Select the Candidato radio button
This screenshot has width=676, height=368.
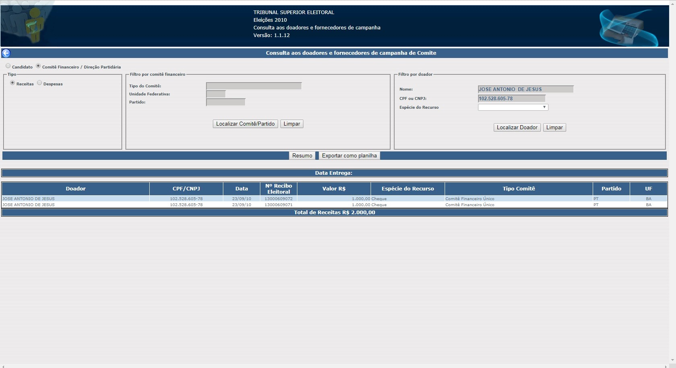[8, 66]
